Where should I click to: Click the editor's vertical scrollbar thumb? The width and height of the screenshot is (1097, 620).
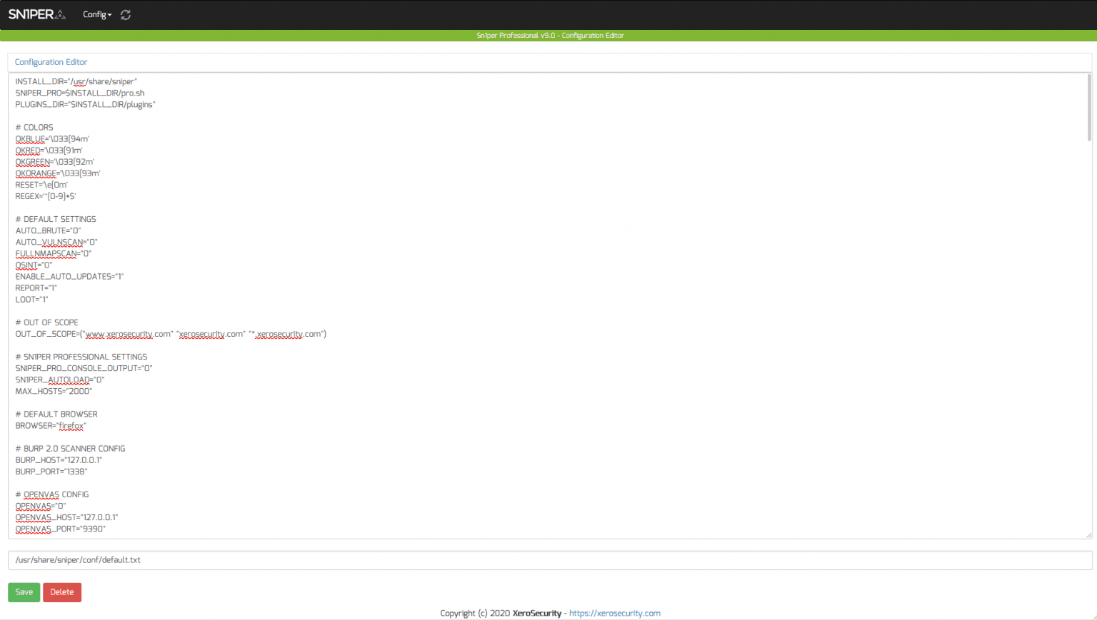click(1088, 107)
